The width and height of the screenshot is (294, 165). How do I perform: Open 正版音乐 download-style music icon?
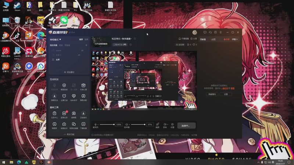[83, 113]
